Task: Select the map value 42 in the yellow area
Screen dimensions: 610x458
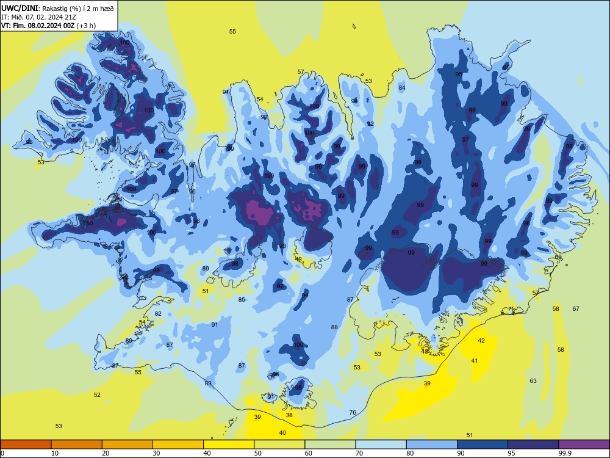Action: 481,341
